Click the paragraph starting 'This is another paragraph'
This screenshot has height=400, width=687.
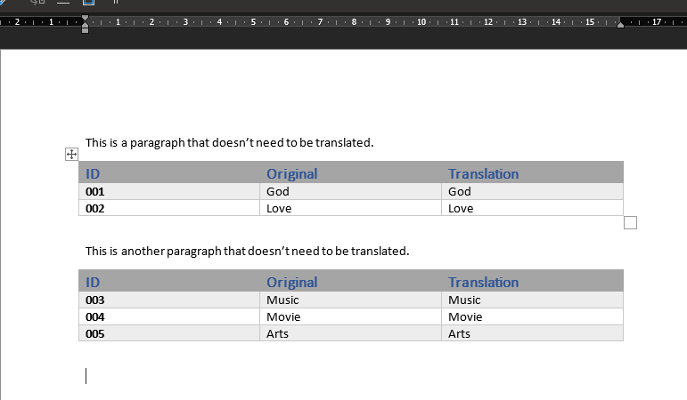247,251
